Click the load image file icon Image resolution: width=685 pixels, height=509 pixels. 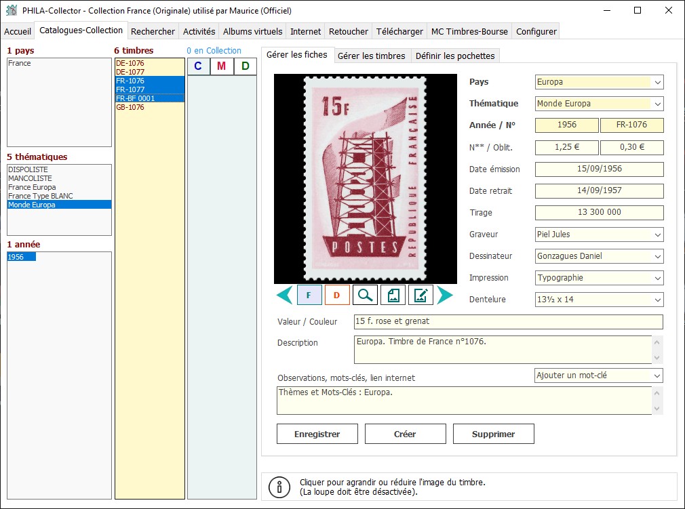click(x=393, y=295)
